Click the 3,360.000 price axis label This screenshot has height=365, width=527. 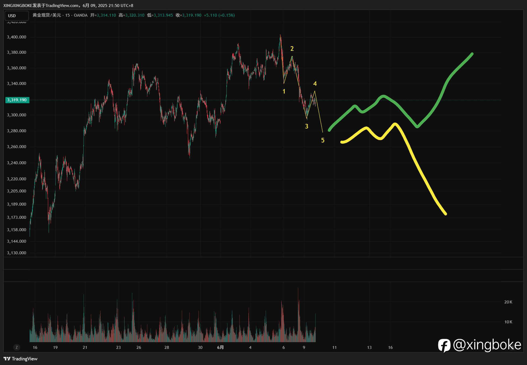pyautogui.click(x=17, y=68)
